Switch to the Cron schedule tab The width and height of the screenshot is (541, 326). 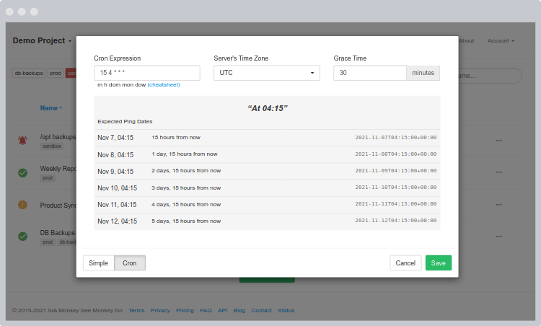[x=130, y=263]
